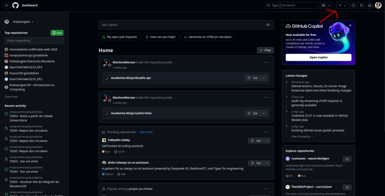Open disler/always-on-ai-assistant repository
385x196 pixels.
tap(128, 163)
